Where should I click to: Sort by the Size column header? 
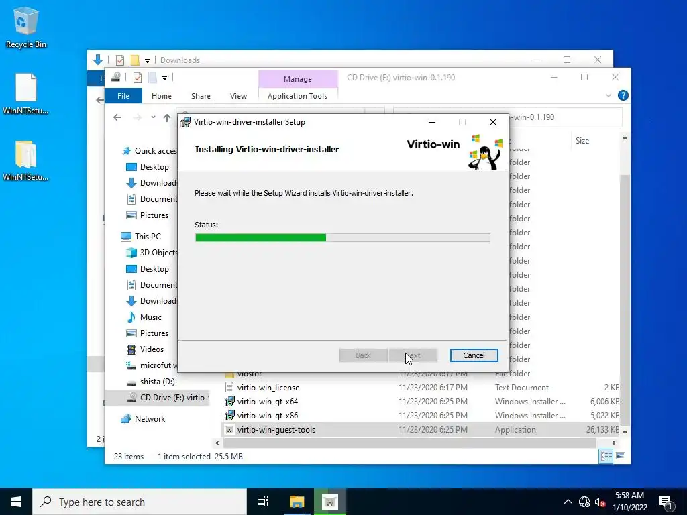(x=582, y=141)
